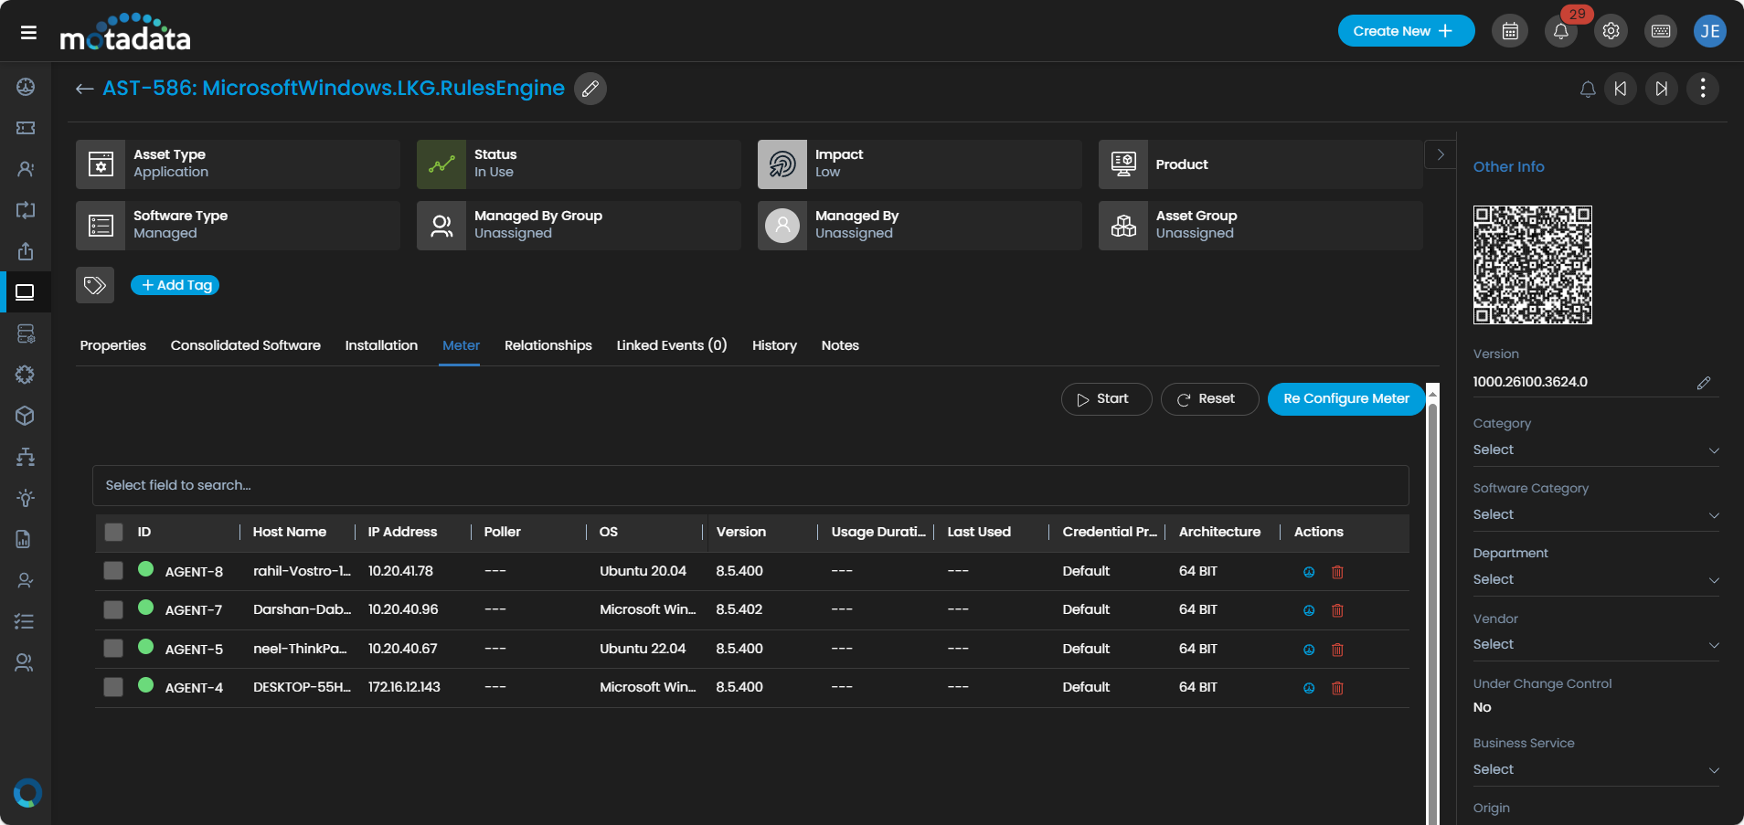Click Asset Group Unassigned card
The image size is (1744, 825).
pos(1260,226)
